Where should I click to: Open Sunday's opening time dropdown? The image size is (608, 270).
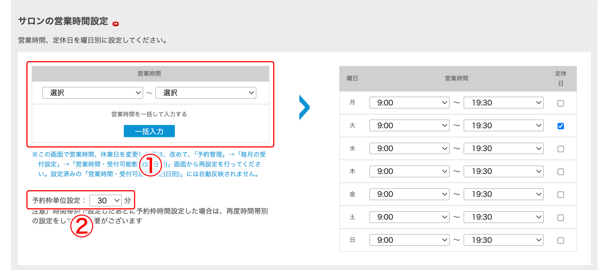point(409,240)
